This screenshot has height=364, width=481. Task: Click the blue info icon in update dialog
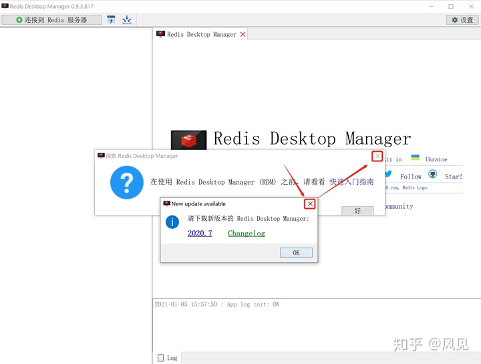click(172, 221)
